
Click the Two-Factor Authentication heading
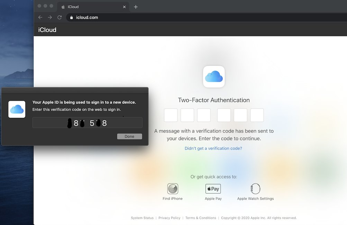point(214,100)
